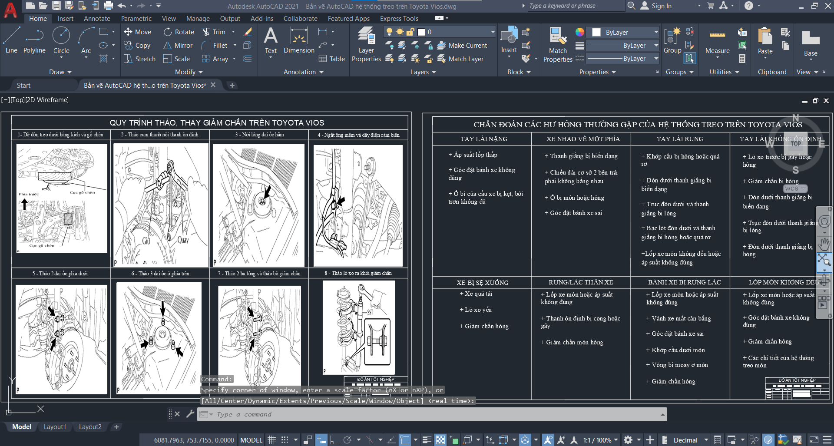Click Match Layer button

click(x=460, y=59)
